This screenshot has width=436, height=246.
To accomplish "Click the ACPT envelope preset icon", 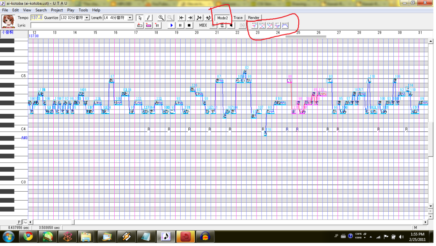I will click(x=254, y=25).
